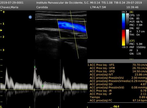Click the blue flow color bar

(123, 21)
